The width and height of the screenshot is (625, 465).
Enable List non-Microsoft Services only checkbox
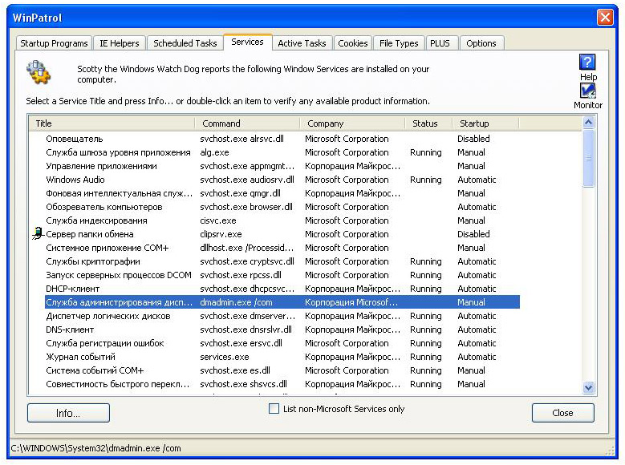point(274,408)
